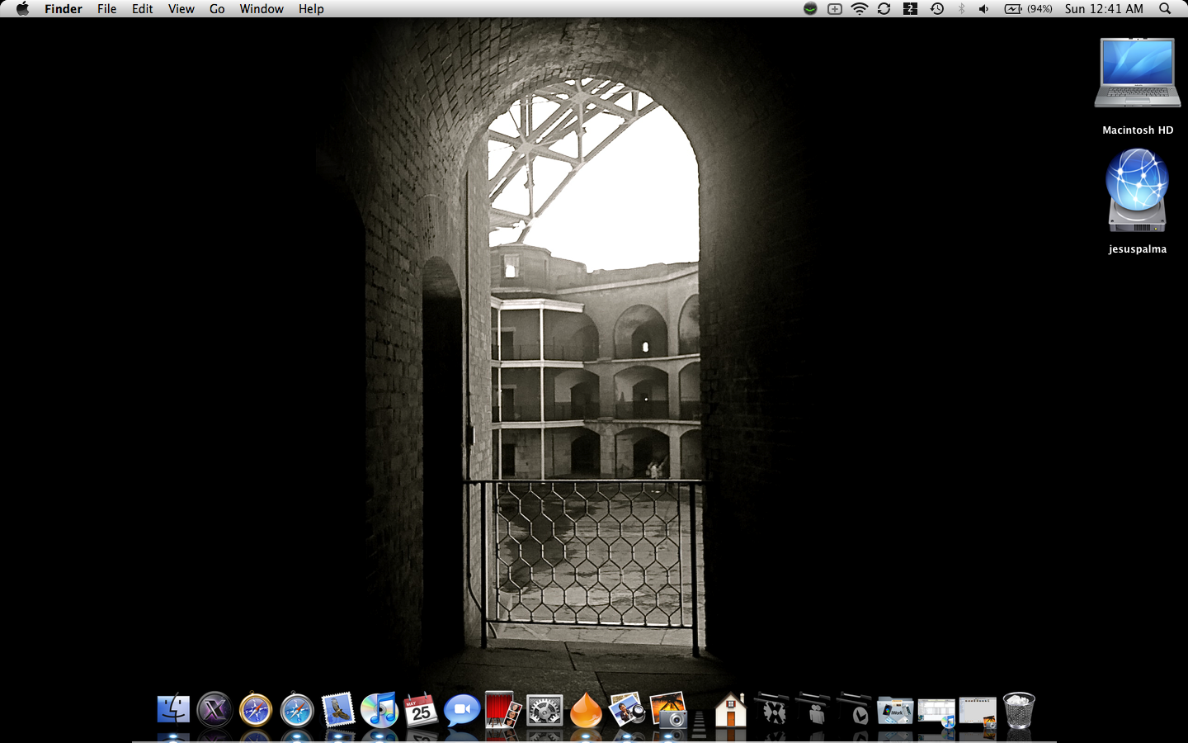Viewport: 1188px width, 743px height.
Task: Launch iPhoto from the Dock
Action: point(668,710)
